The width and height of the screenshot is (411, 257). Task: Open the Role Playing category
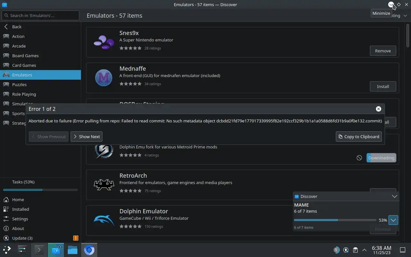point(40,94)
